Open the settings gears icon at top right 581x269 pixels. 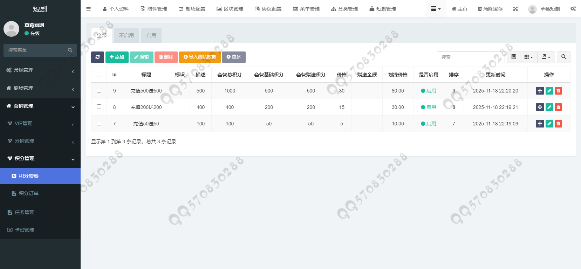coord(573,9)
